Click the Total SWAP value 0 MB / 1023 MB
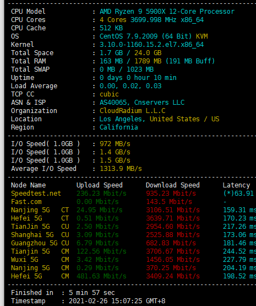The height and width of the screenshot is (306, 256). (x=127, y=69)
